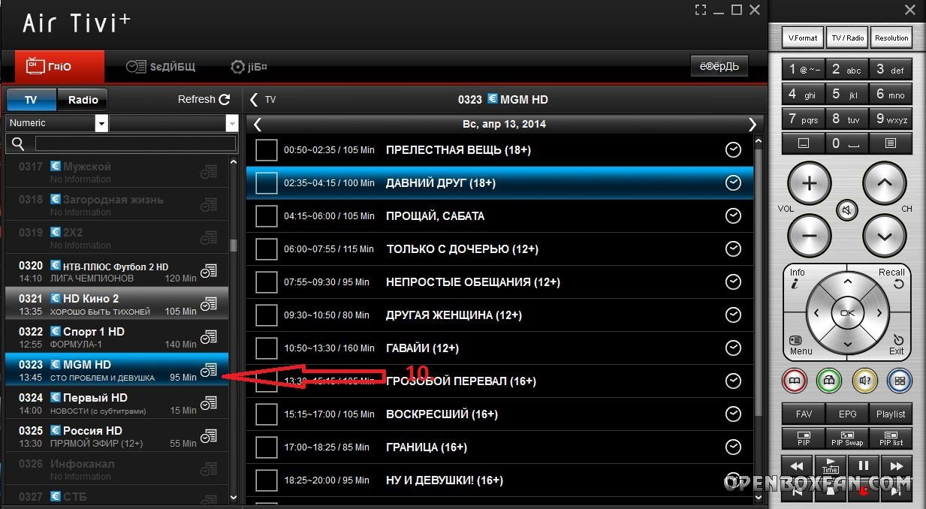926x509 pixels.
Task: Set timer clock for ВОСКРЕСШИЙ
Action: [x=733, y=414]
